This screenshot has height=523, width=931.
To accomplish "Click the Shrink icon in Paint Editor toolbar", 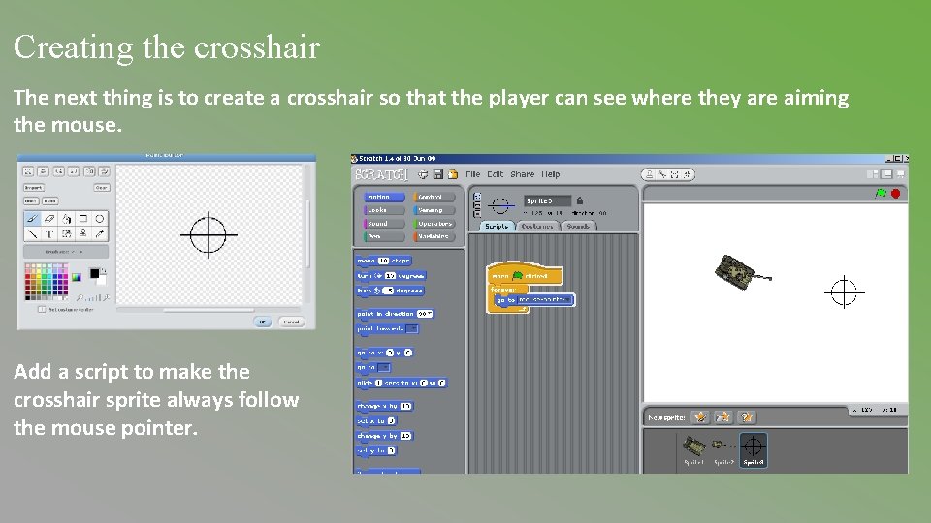I will tap(44, 171).
